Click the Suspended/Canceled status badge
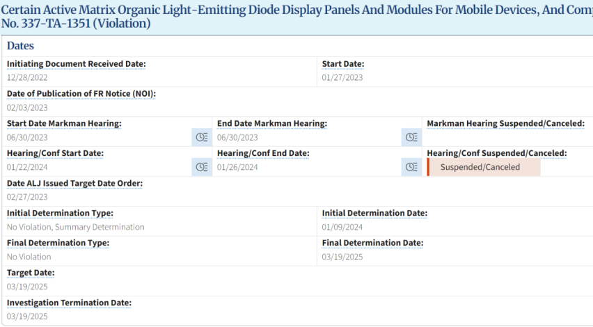Image resolution: width=593 pixels, height=327 pixels. [x=484, y=167]
